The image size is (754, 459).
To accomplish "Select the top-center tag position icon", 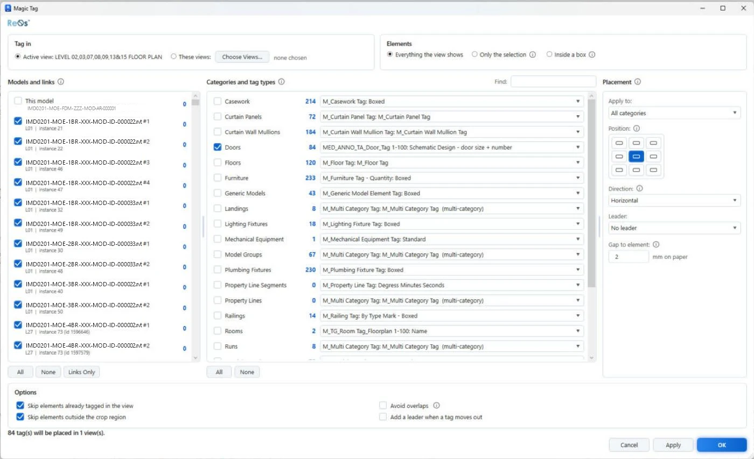I will tap(637, 143).
